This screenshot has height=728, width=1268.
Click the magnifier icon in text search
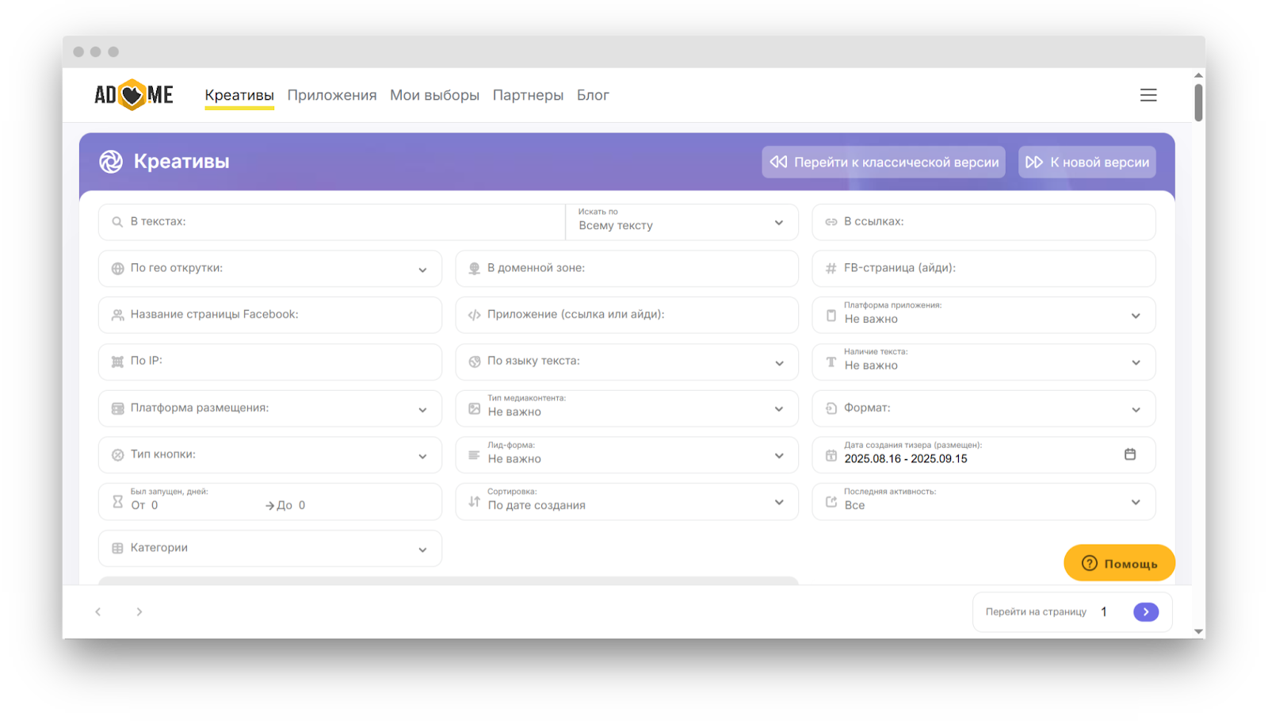(117, 222)
